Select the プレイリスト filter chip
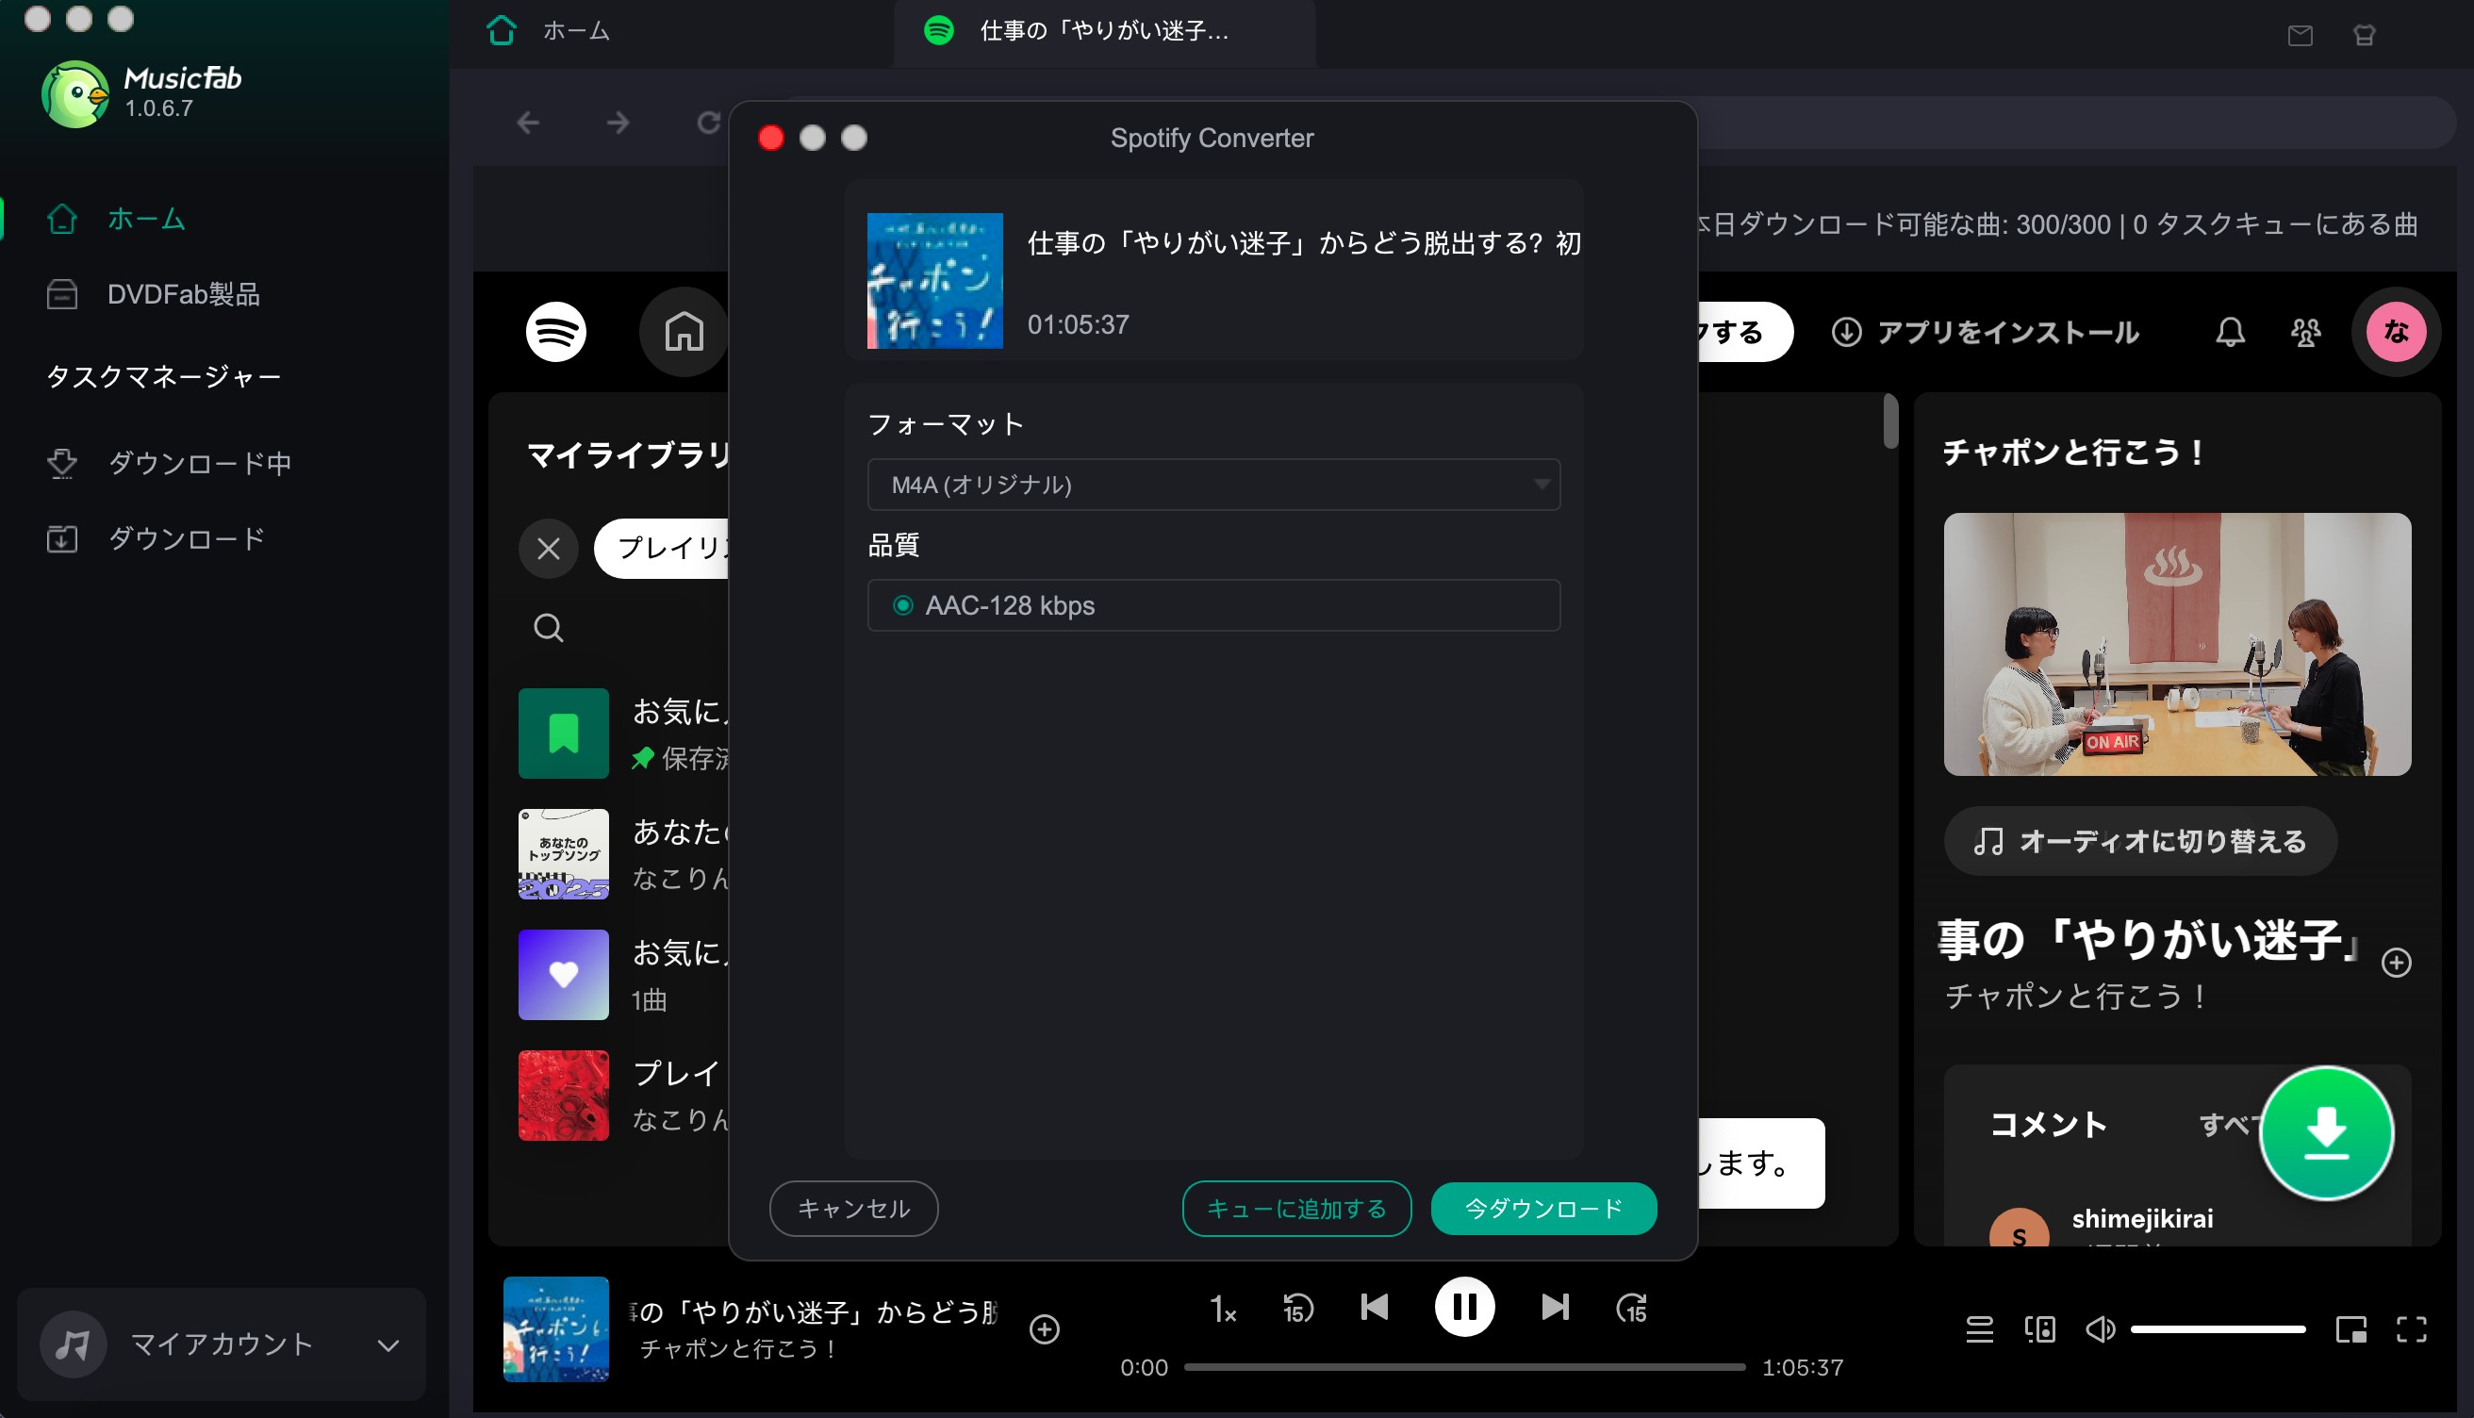 (662, 549)
